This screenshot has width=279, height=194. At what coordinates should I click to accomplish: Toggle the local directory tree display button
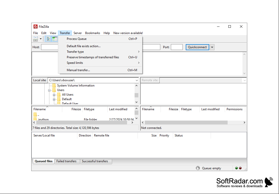pos(55,39)
